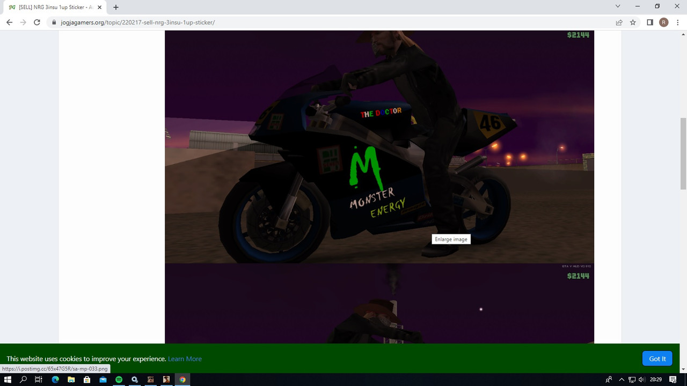This screenshot has width=687, height=386.
Task: Share this page using the share icon
Action: (619, 23)
